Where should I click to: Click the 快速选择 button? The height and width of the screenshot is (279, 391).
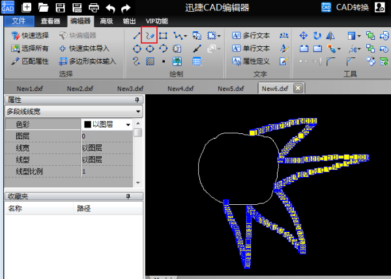tap(30, 35)
